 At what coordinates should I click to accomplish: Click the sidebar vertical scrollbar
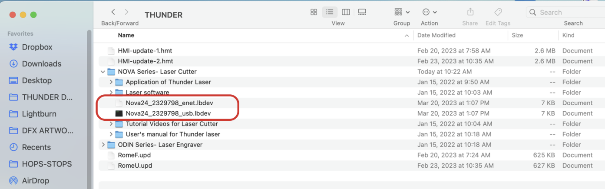pos(89,109)
